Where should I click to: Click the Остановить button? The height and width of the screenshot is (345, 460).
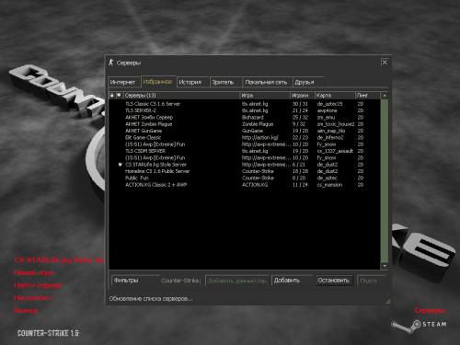[335, 281]
